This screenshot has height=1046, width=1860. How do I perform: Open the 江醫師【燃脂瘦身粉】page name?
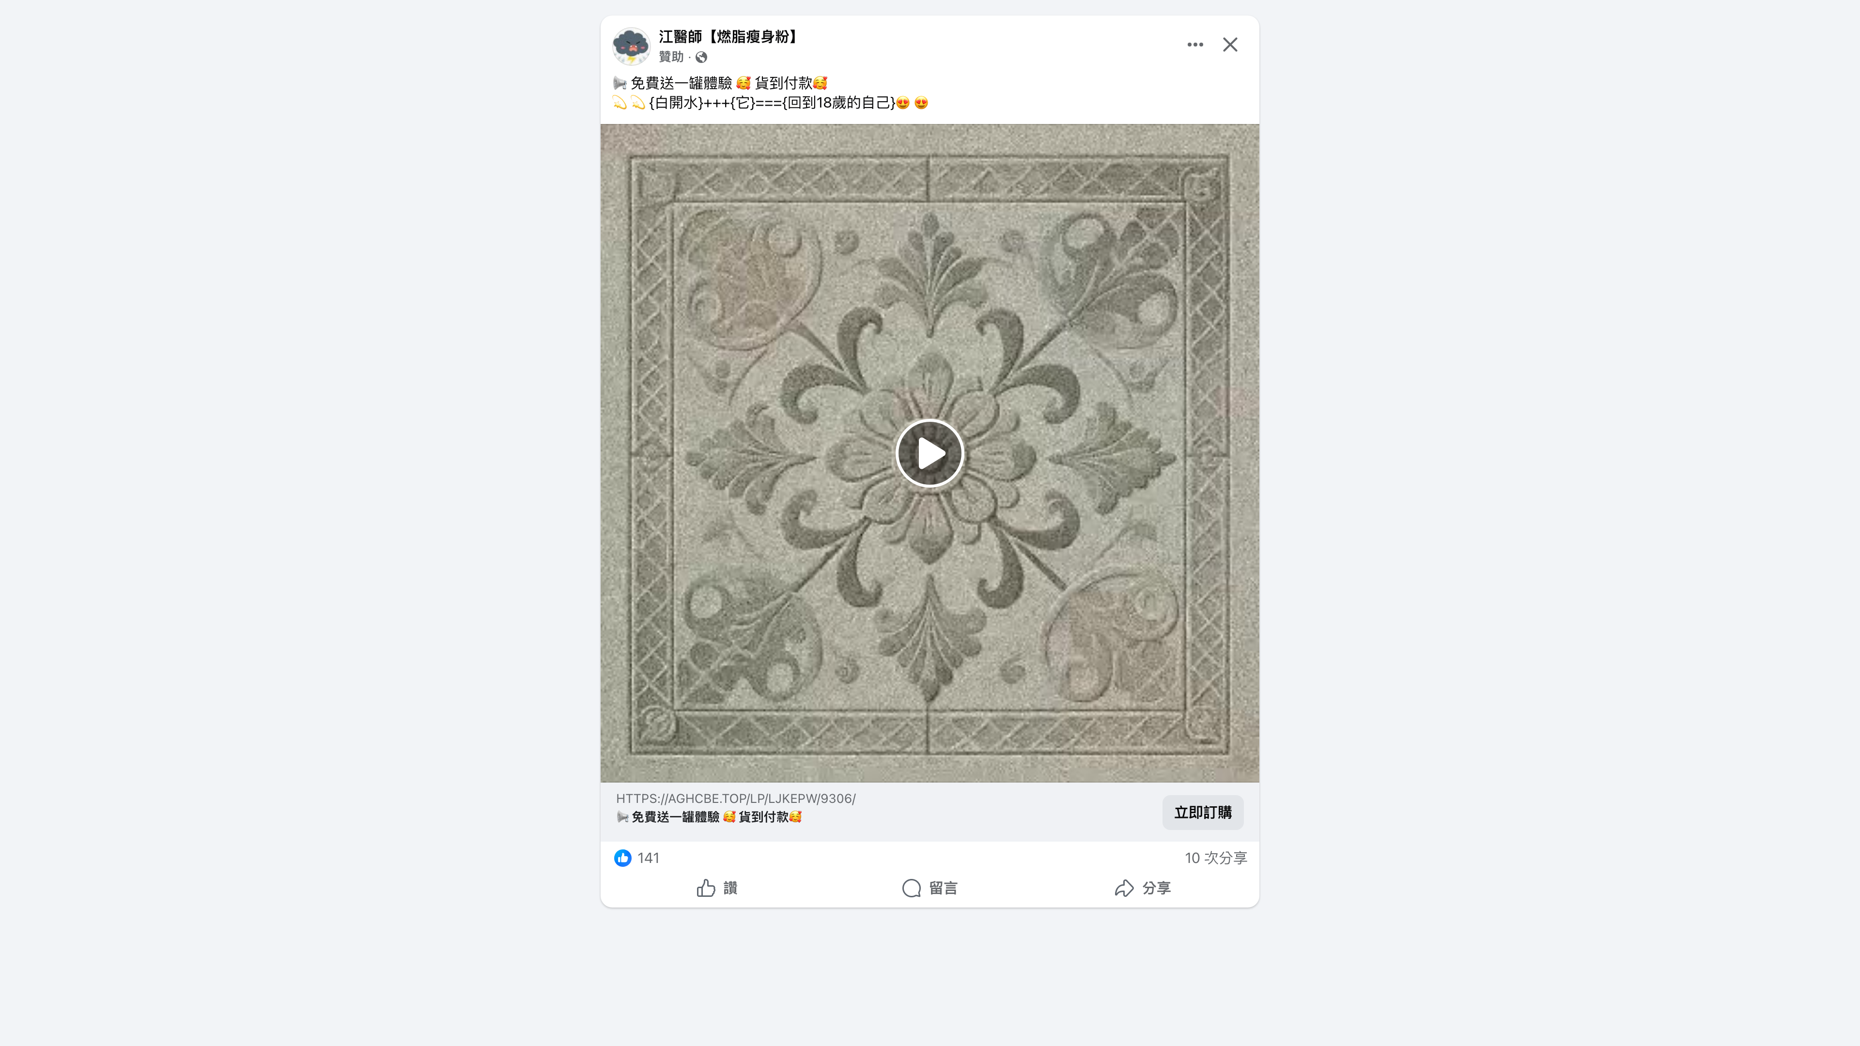click(727, 36)
